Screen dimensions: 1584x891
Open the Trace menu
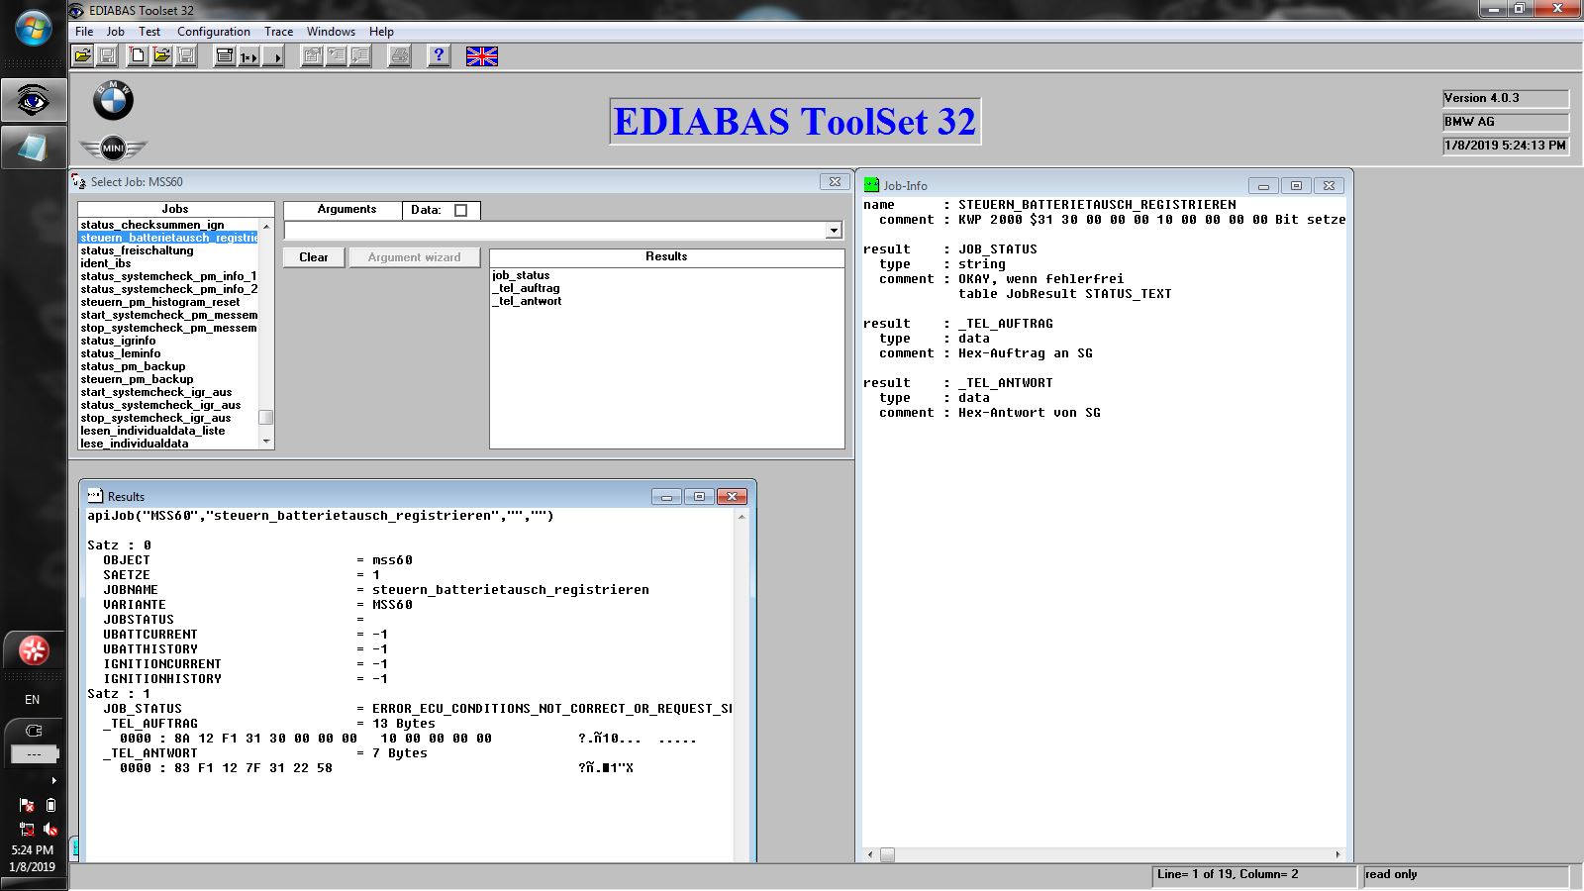click(x=278, y=32)
